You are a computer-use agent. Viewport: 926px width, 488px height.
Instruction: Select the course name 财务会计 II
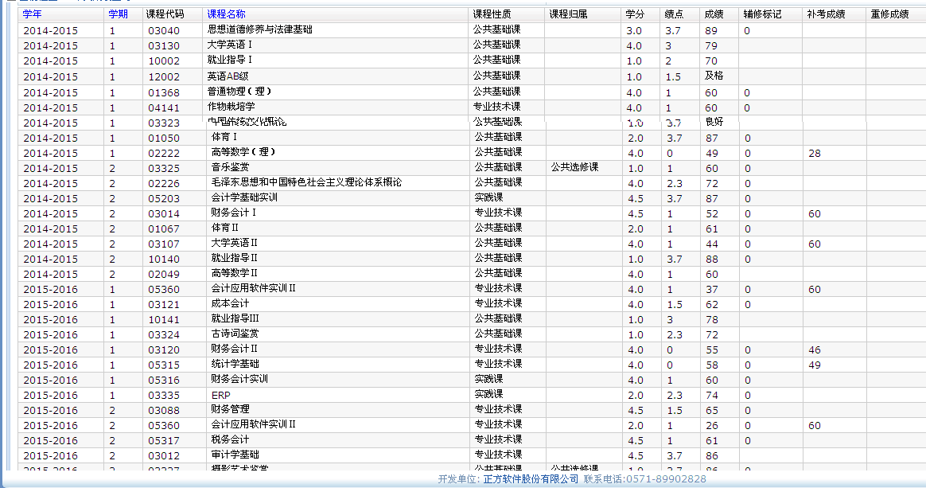coord(235,349)
